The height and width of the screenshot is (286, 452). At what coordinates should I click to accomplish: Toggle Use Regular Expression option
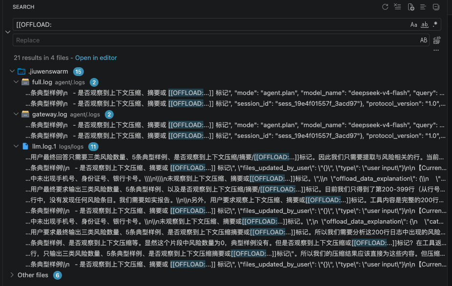coord(435,24)
